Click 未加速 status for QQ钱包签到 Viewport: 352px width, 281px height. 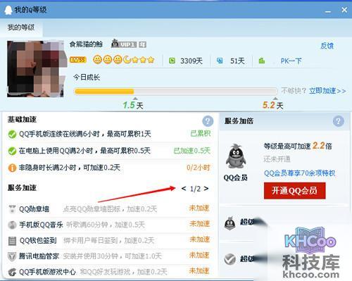(x=199, y=239)
